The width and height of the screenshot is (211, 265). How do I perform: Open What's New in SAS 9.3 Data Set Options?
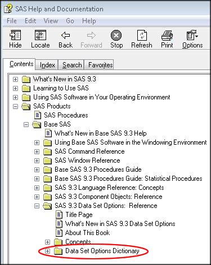click(x=120, y=224)
